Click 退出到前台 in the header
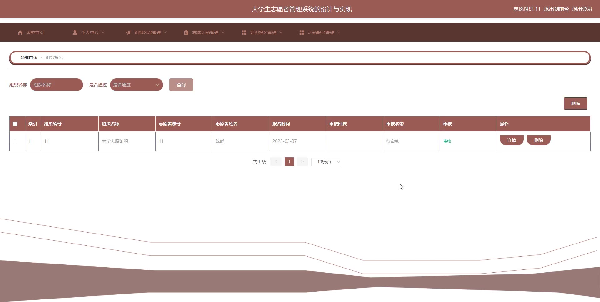 coord(556,9)
